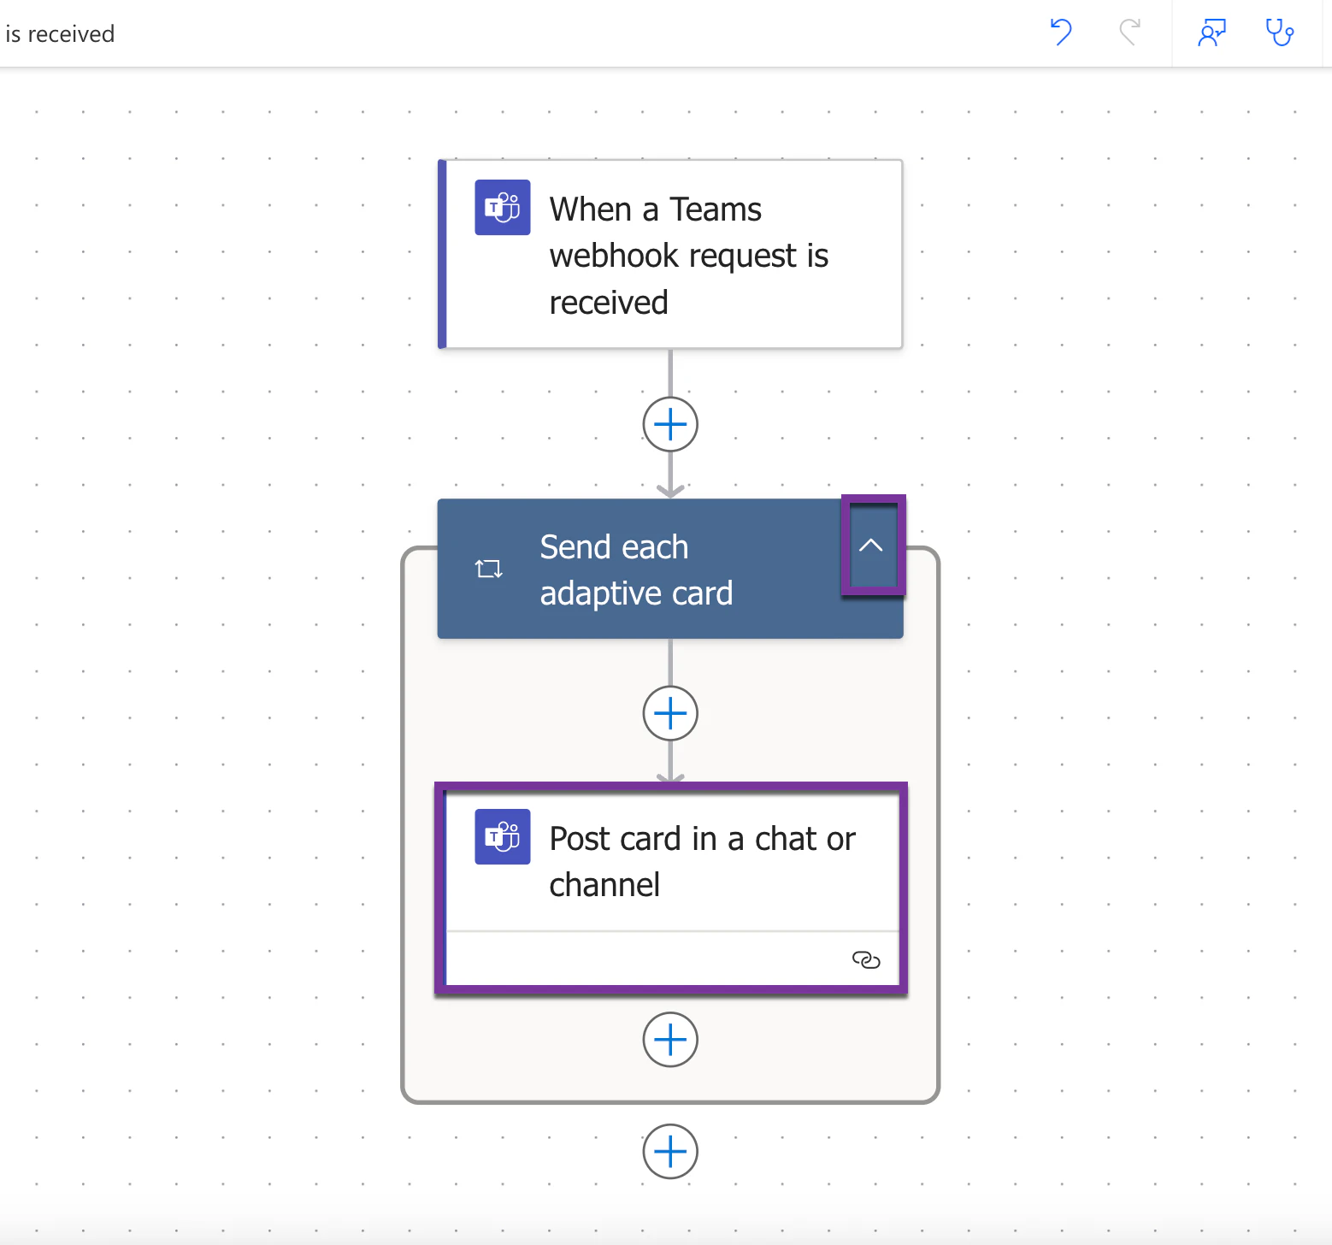
Task: Add step inside loop below Post card
Action: pyautogui.click(x=670, y=1040)
